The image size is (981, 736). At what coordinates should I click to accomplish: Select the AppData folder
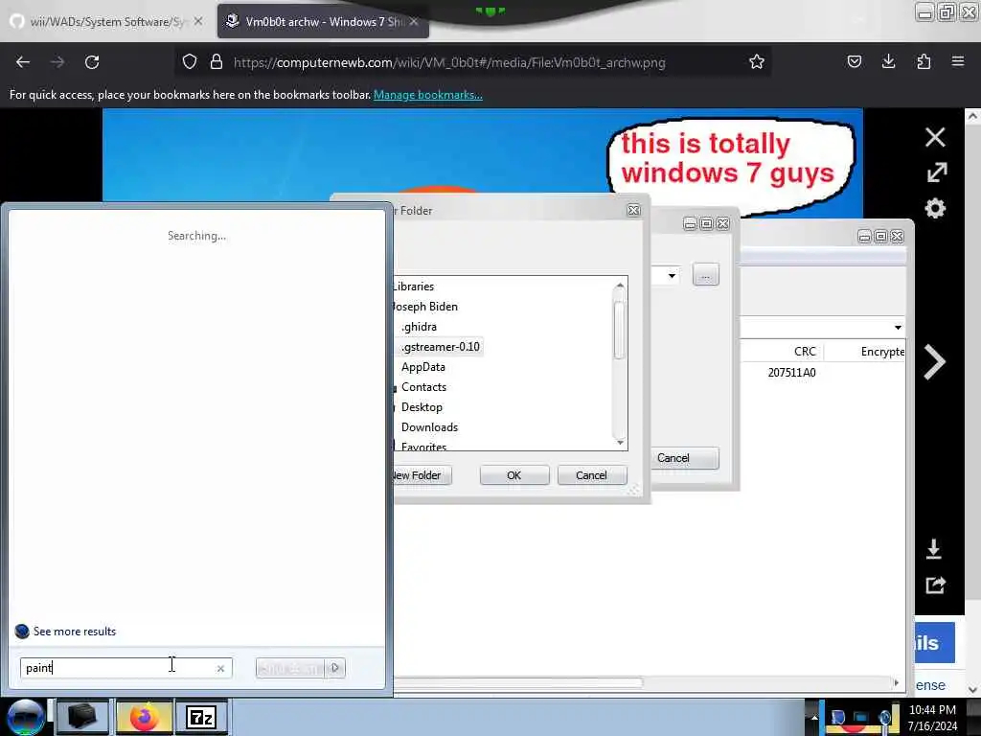[x=423, y=367]
